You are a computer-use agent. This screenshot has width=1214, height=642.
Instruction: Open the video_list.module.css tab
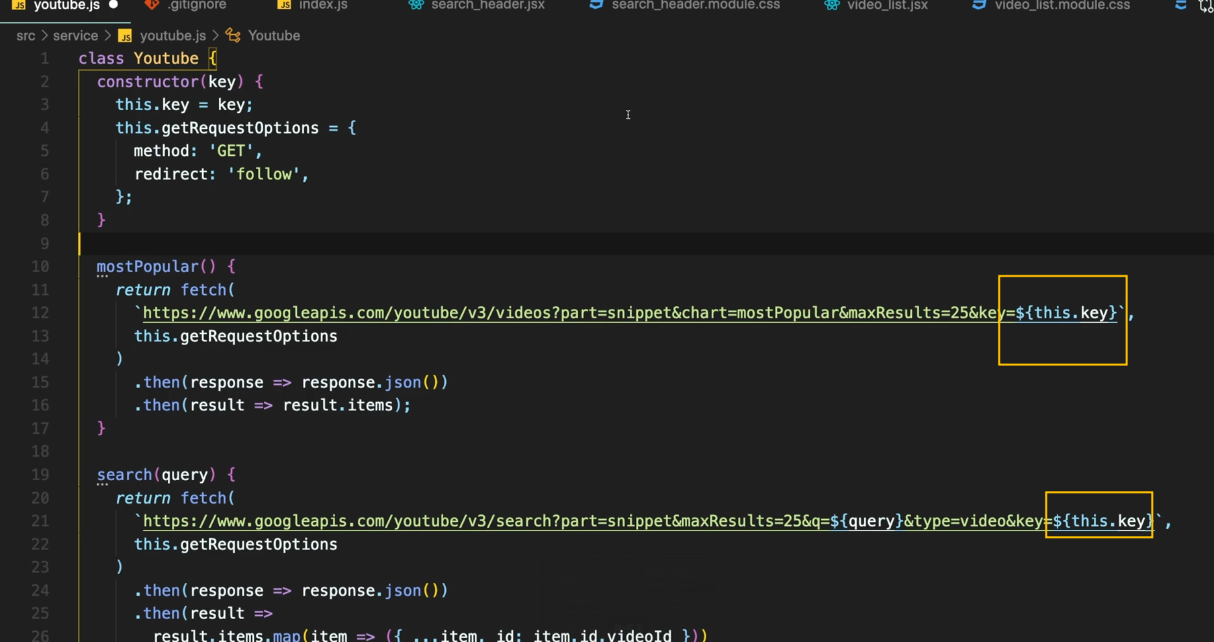tap(1062, 5)
